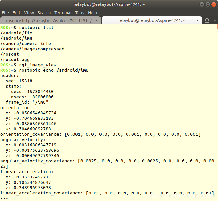Click the seq: 15318 line
Image resolution: width=218 pixels, height=201 pixels.
[19, 81]
